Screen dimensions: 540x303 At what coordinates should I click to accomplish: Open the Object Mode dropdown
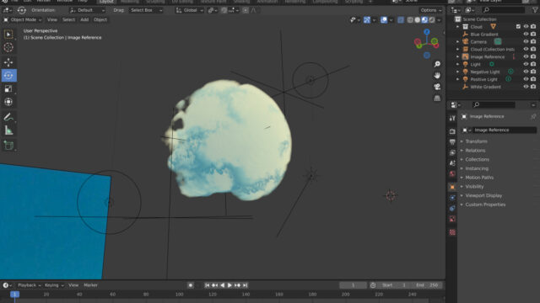point(23,19)
